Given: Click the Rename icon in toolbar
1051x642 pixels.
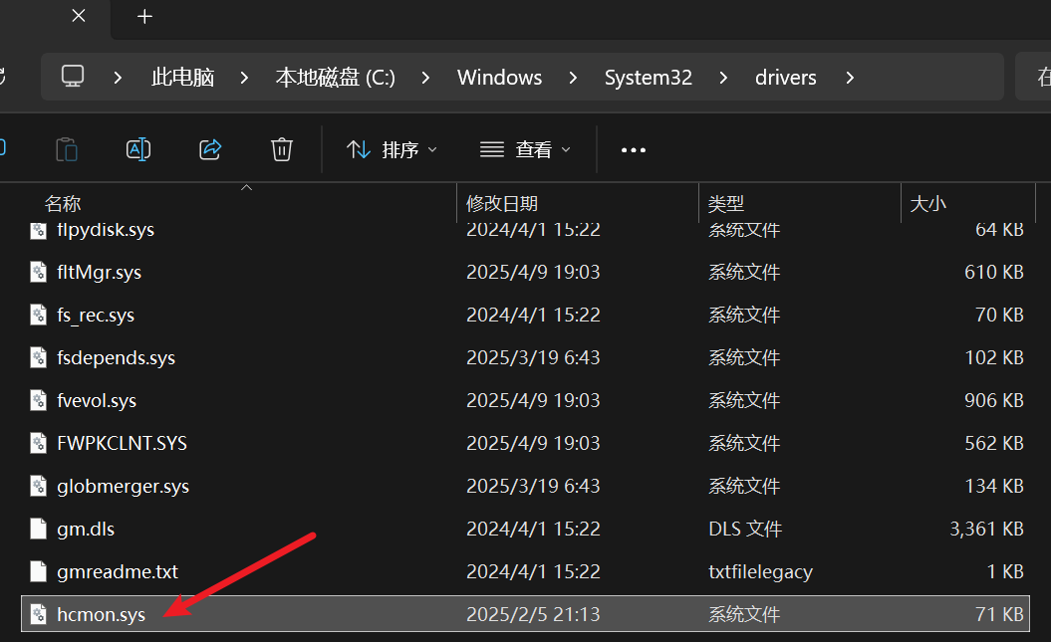Looking at the screenshot, I should (138, 149).
